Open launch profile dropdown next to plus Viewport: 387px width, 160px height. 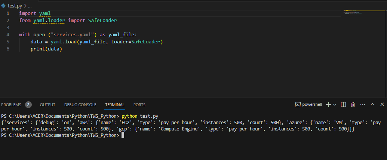click(x=335, y=105)
